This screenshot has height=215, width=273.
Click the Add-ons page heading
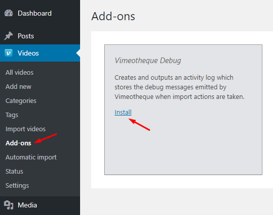pyautogui.click(x=113, y=16)
